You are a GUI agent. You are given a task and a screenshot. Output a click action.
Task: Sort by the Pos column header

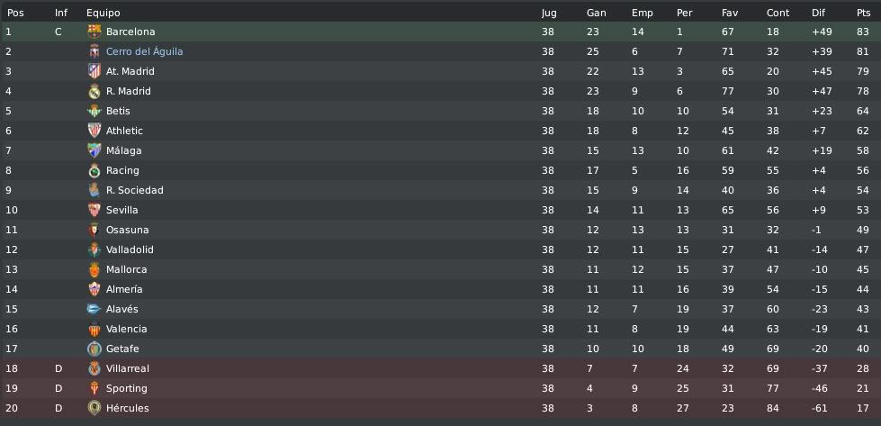tap(15, 13)
